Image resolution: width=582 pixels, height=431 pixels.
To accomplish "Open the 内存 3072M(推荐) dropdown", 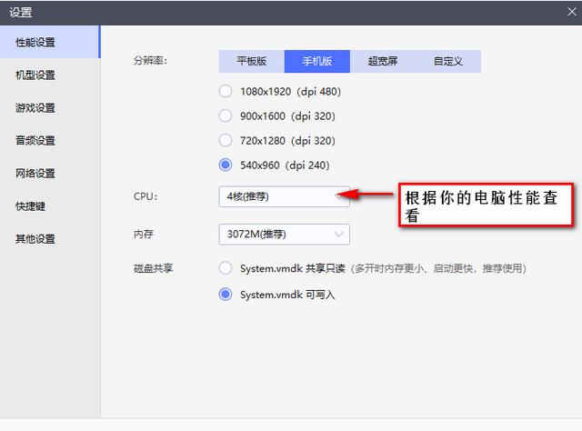I will 284,235.
